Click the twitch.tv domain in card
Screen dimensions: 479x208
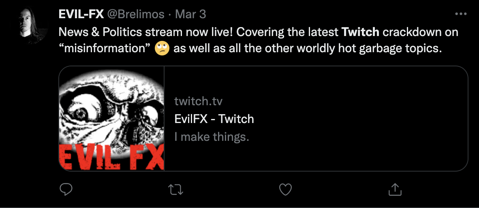[x=199, y=101]
